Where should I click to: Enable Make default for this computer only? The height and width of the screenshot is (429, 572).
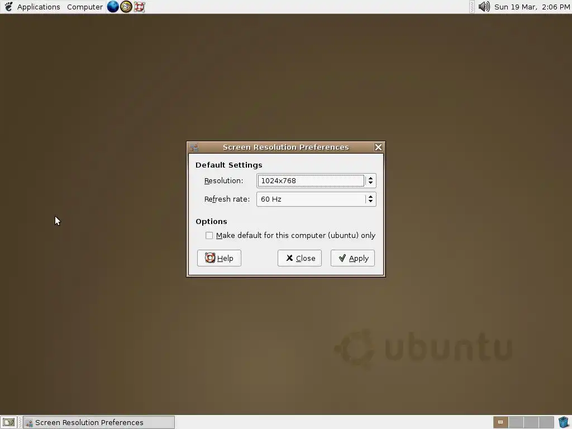tap(209, 236)
